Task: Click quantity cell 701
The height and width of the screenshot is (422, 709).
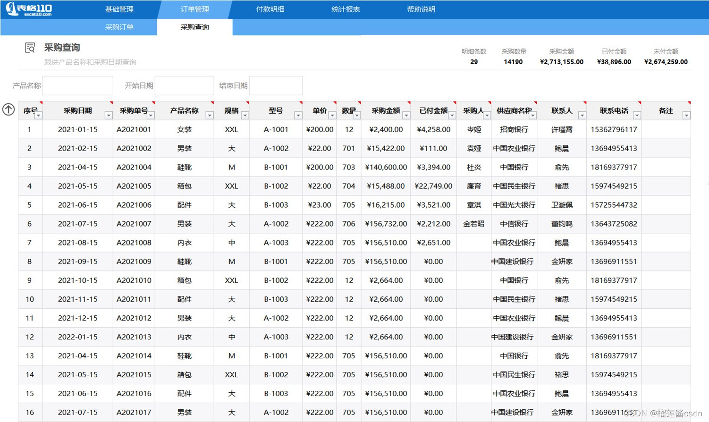Action: [349, 148]
